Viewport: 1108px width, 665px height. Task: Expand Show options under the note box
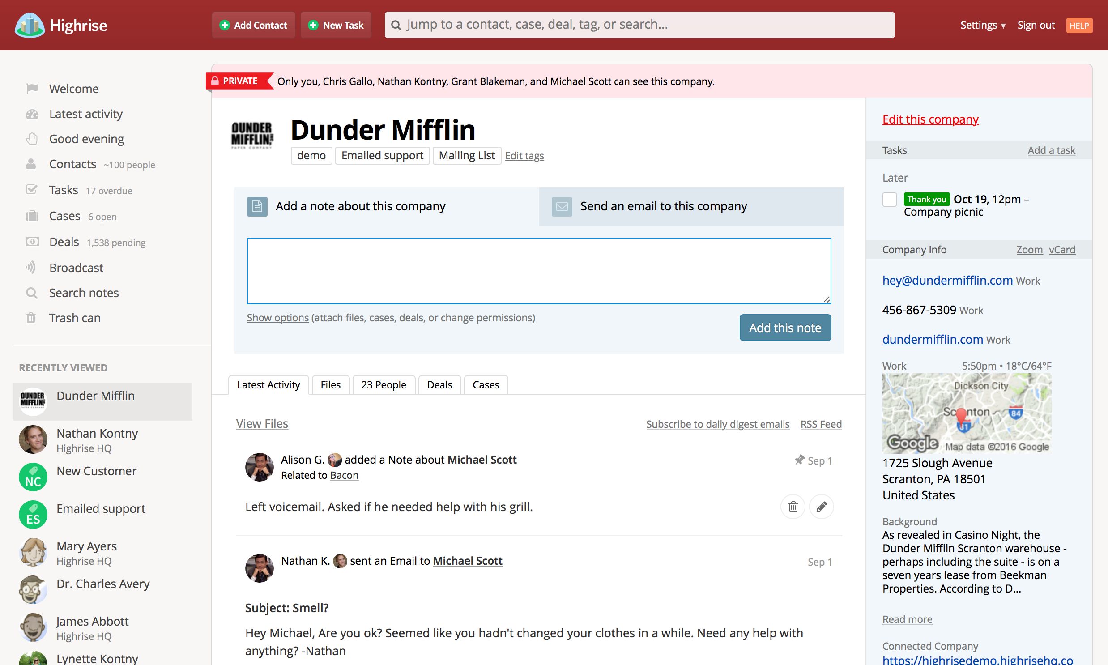(x=277, y=317)
